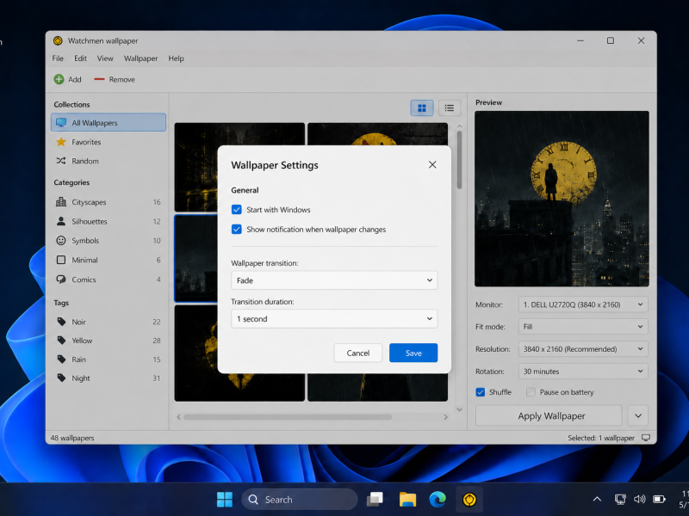Viewport: 689px width, 516px height.
Task: Click the gallery scroll right arrow
Action: [x=445, y=417]
